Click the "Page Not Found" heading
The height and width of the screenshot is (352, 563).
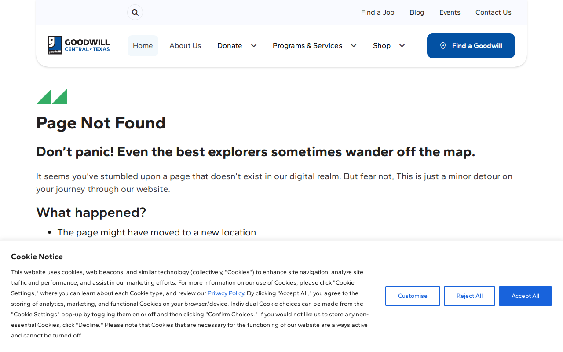(x=101, y=123)
